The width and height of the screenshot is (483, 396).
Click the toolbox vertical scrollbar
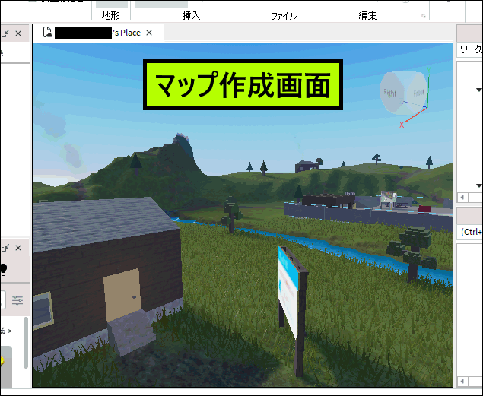[26, 343]
